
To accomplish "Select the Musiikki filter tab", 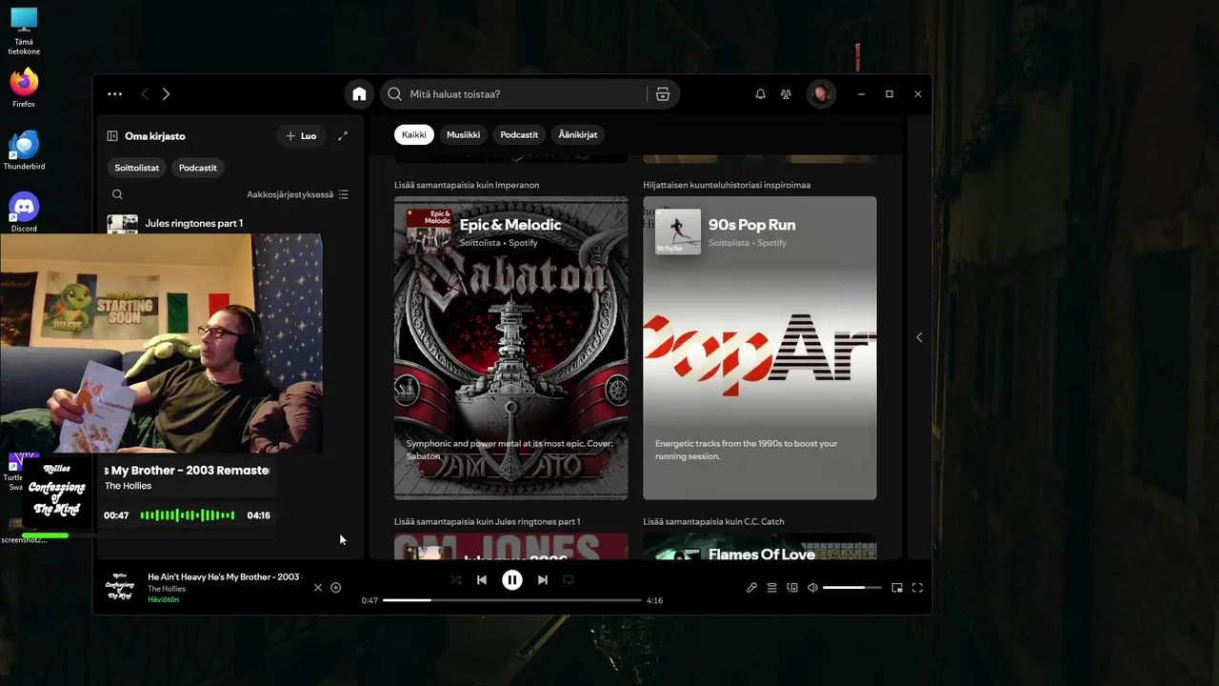I will point(464,134).
